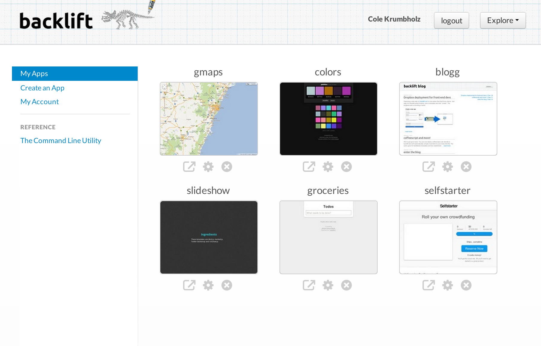The width and height of the screenshot is (541, 346).
Task: Open the groceries Todos thumbnail
Action: tap(329, 237)
